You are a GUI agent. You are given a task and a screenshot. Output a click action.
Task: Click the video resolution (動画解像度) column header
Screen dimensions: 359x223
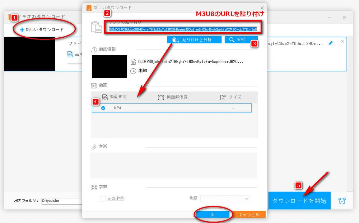172,97
